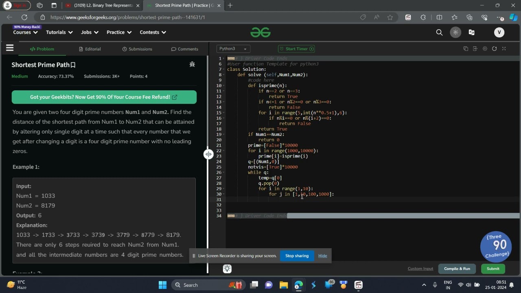Click Geekbits course fee refund banner

point(104,97)
